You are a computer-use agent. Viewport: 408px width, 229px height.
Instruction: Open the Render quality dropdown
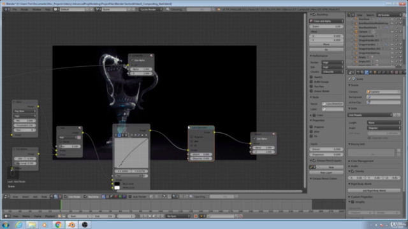point(333,62)
